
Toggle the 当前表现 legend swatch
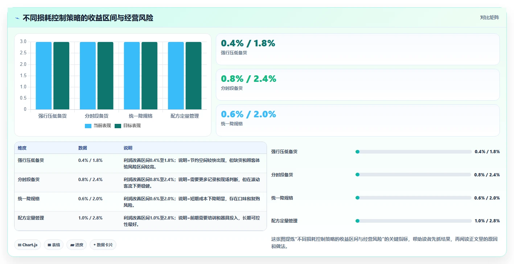tap(88, 126)
